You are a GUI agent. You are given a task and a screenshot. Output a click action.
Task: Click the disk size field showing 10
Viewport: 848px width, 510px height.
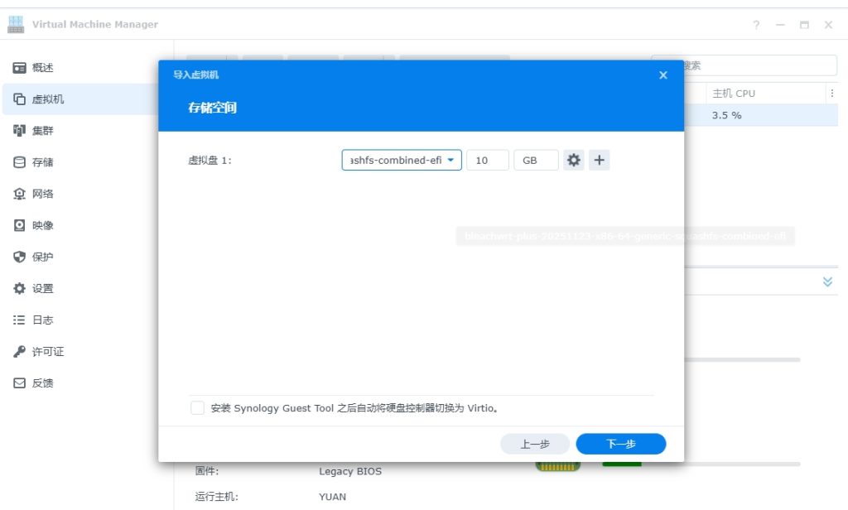[x=487, y=161]
